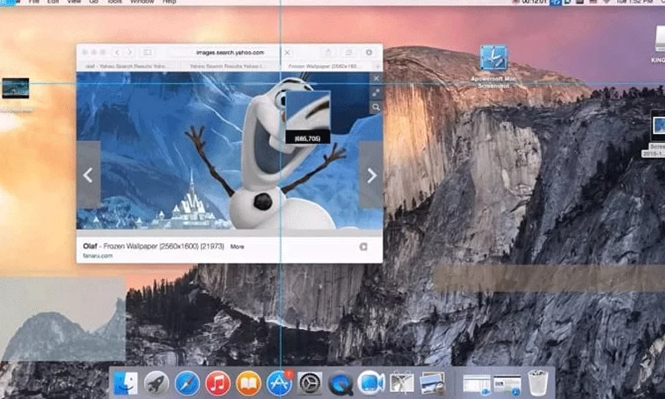Screen dimensions: 665x399
Task: Click the 'Olaf - Frozen Wallpaper' caption title
Action: (154, 246)
